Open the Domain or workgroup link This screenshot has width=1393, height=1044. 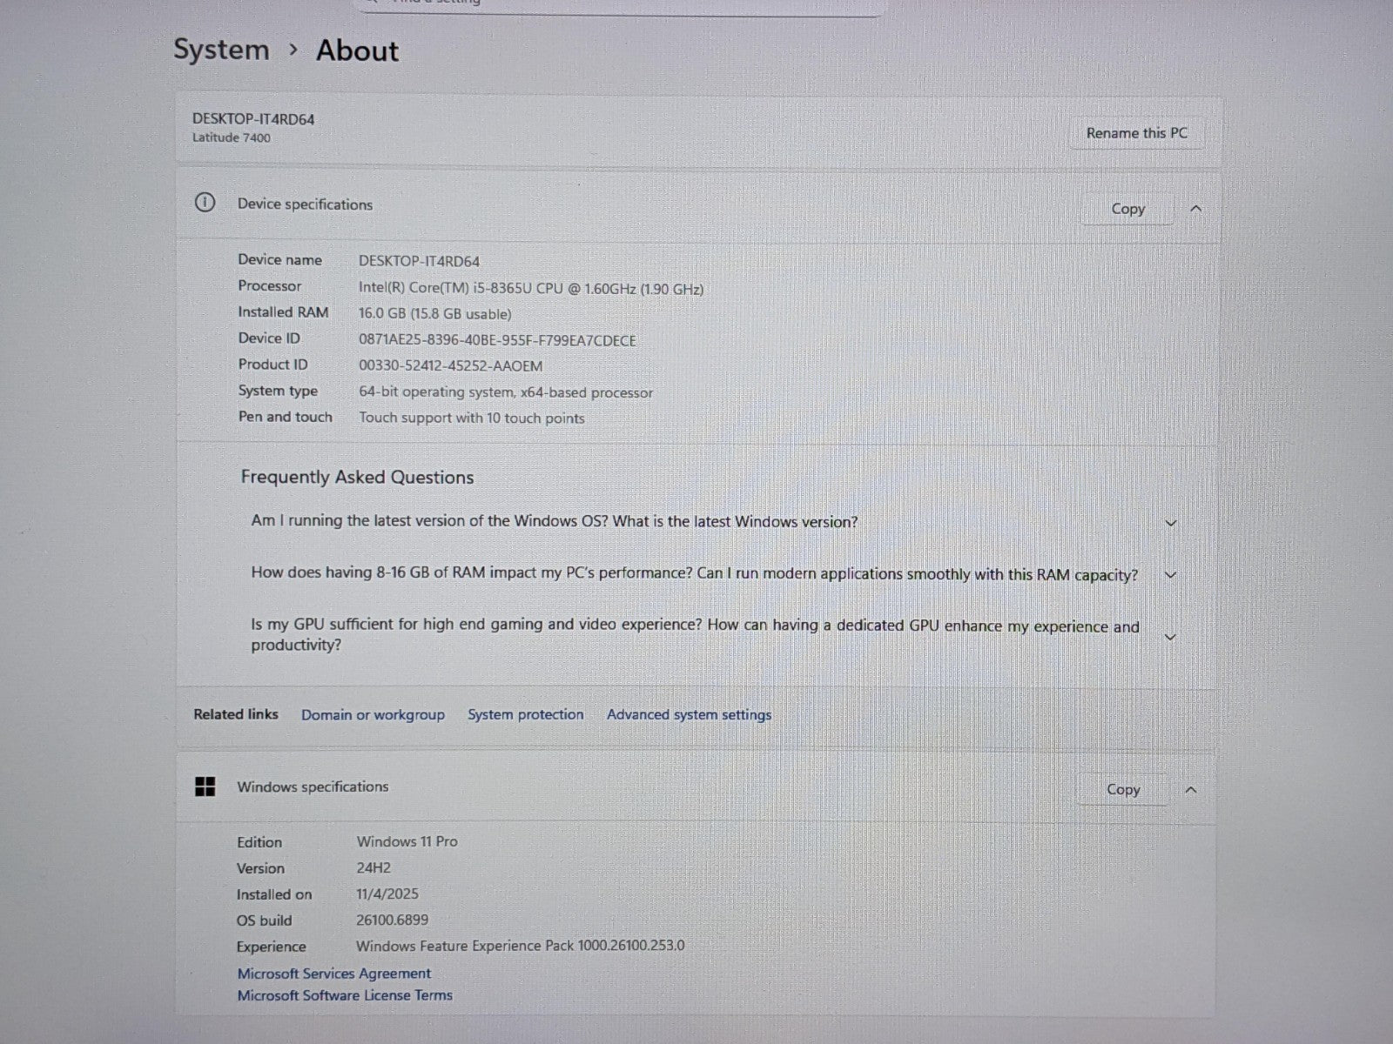(373, 715)
